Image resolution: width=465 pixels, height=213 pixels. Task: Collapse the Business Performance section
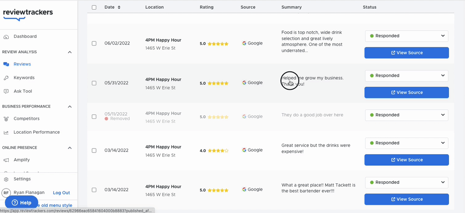pyautogui.click(x=70, y=107)
